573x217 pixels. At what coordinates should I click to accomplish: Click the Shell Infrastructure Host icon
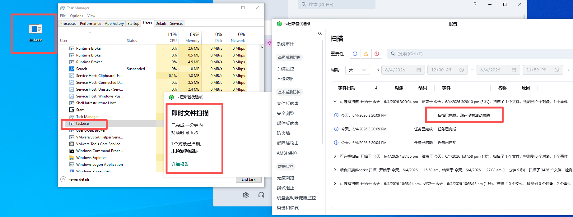click(72, 103)
